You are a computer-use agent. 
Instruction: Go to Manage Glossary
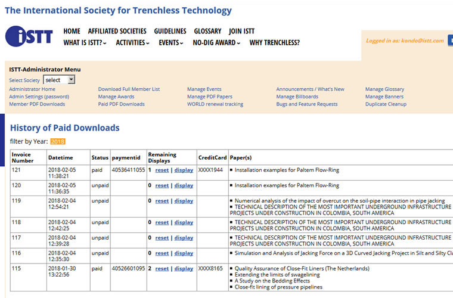click(x=384, y=89)
